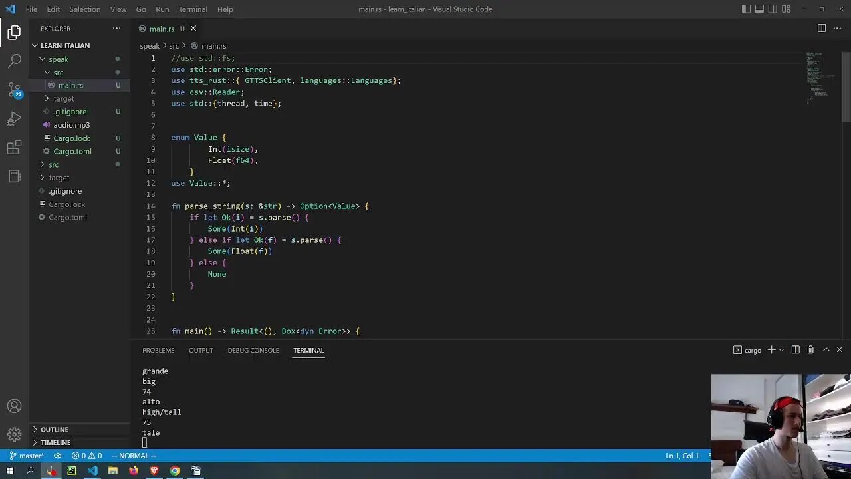Image resolution: width=851 pixels, height=479 pixels.
Task: Toggle panel layout button in title bar
Action: pos(759,9)
